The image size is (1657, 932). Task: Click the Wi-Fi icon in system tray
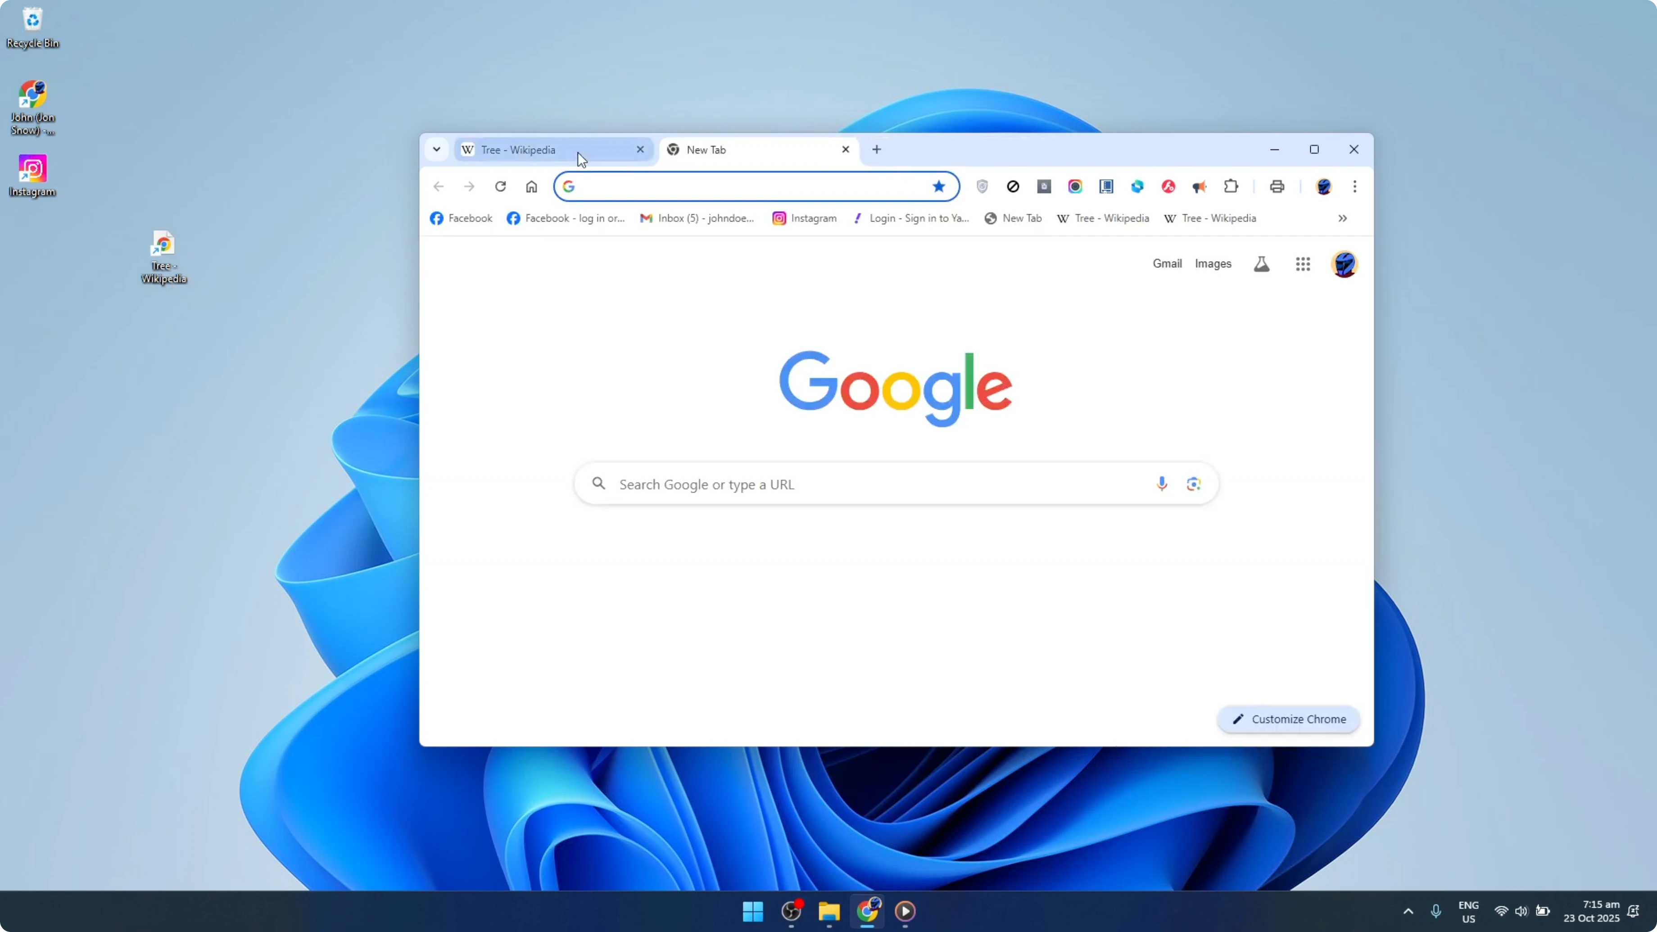[1501, 911]
